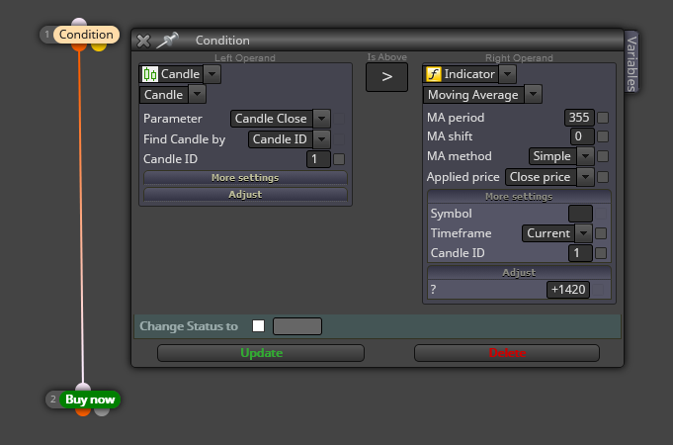Open Left Operand Candle category dropdown
Viewport: 673px width, 445px height.
(x=212, y=74)
